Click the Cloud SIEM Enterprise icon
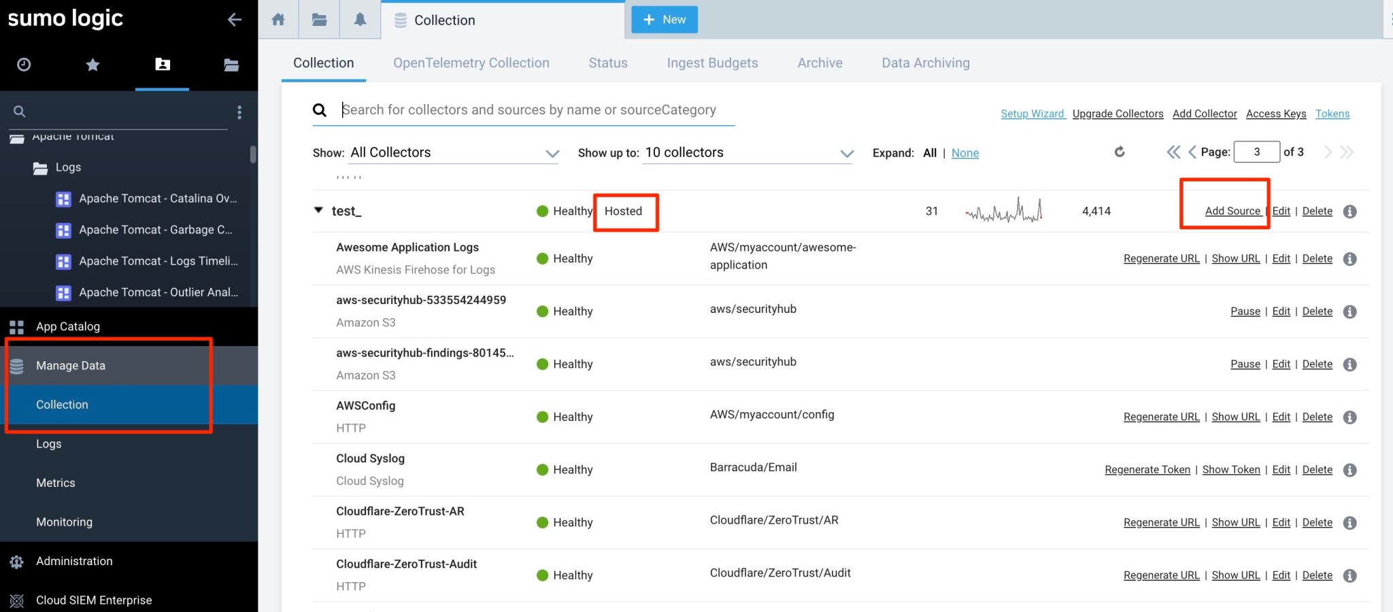This screenshot has height=612, width=1393. 17,600
